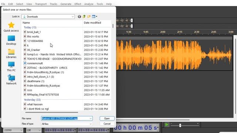
Task: Select the ronniemcnutt file icon
Action: coord(25,63)
